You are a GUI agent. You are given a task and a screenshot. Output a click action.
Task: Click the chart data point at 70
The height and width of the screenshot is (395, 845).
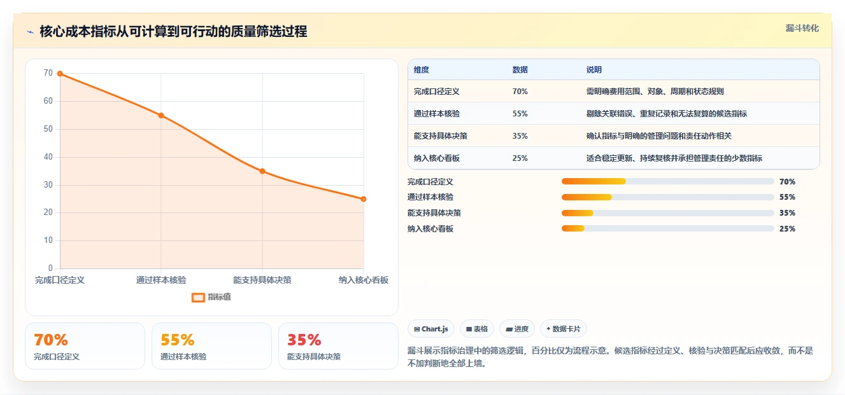[60, 74]
